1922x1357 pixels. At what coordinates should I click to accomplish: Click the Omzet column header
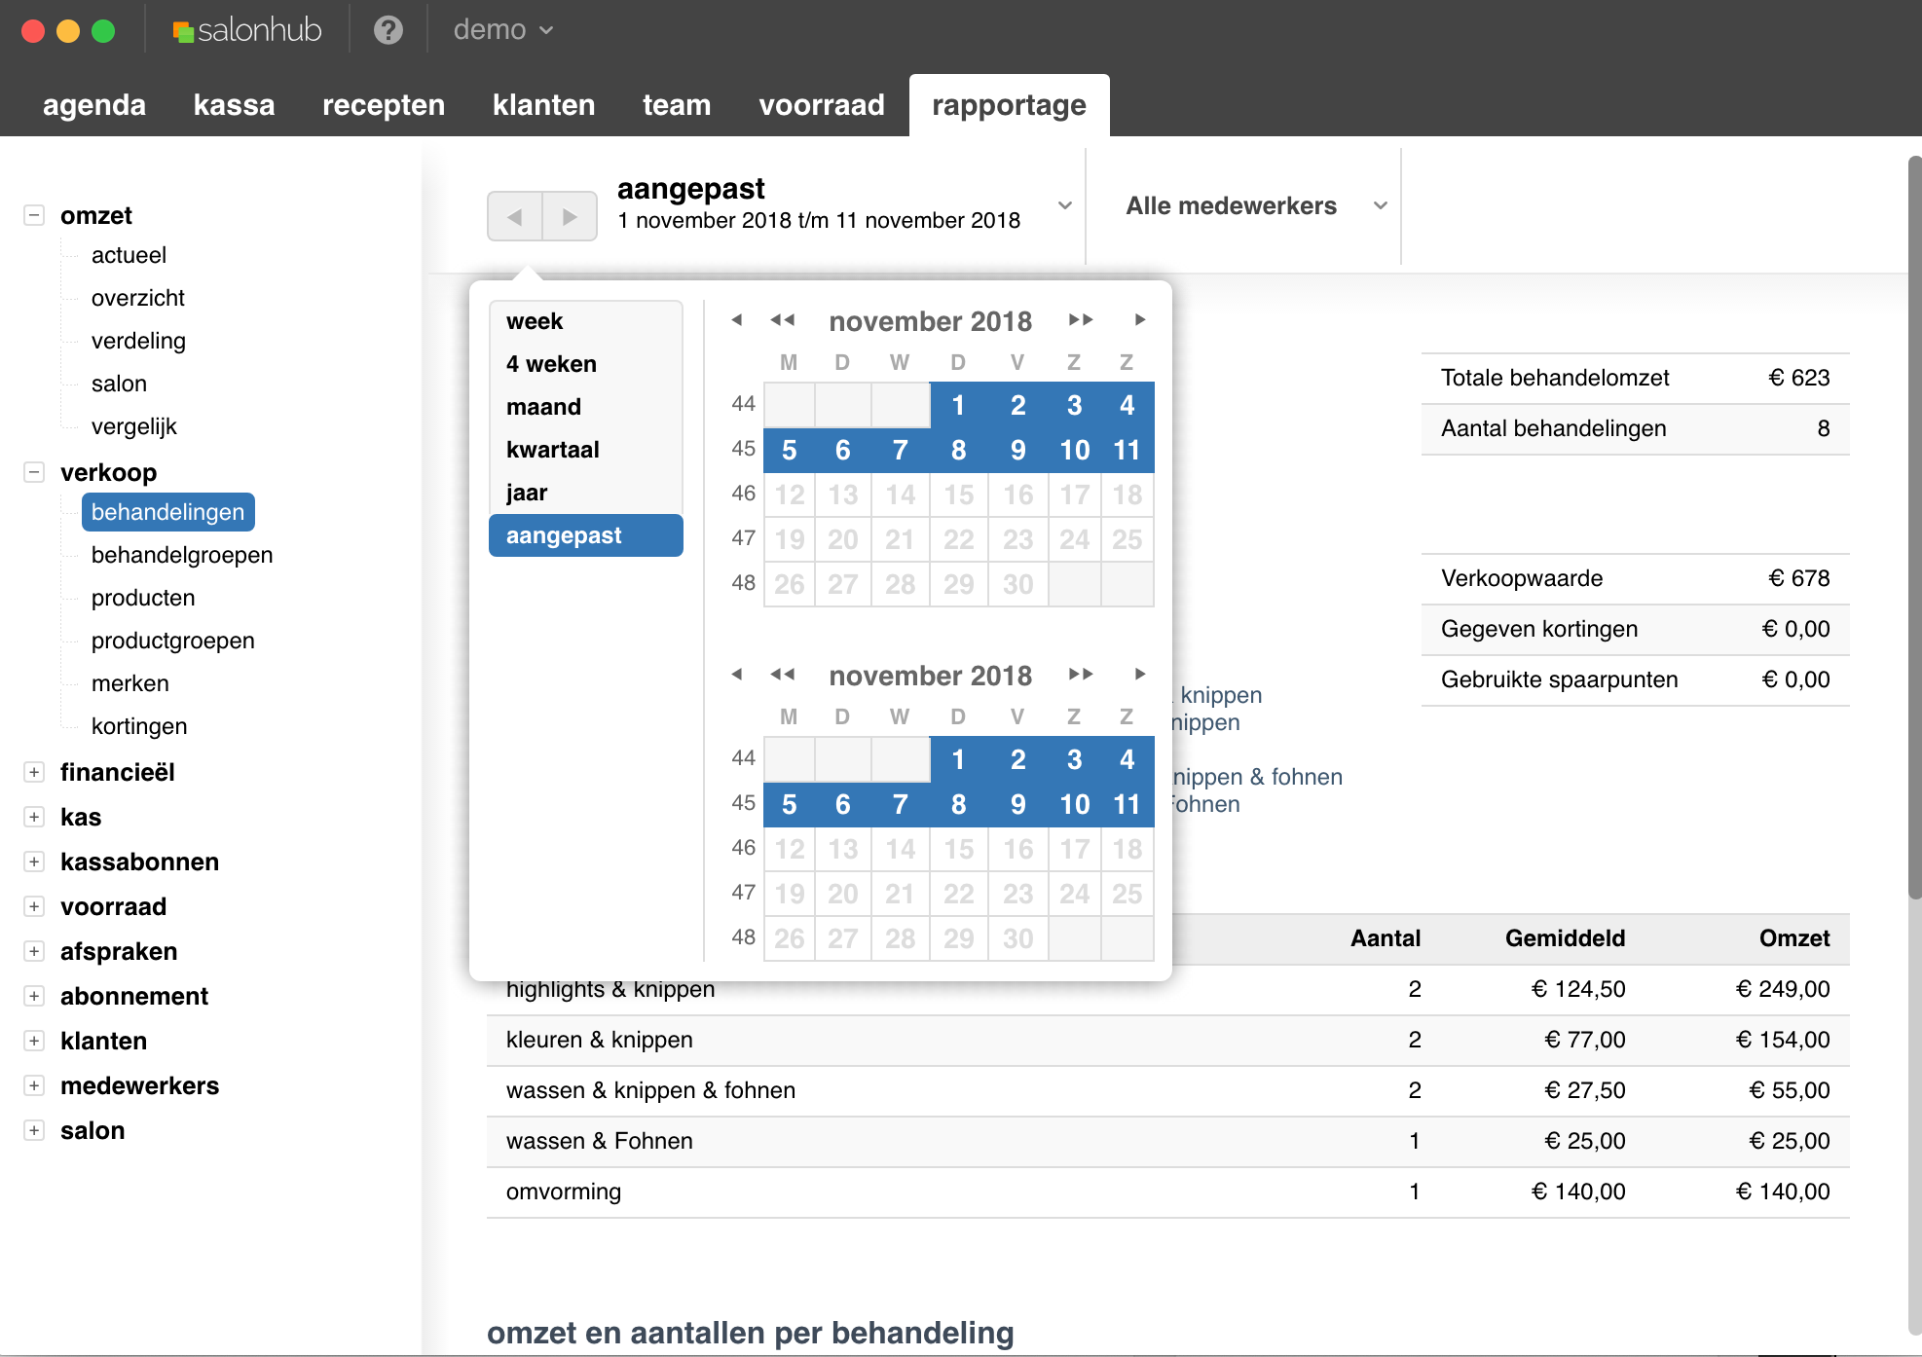pos(1794,938)
